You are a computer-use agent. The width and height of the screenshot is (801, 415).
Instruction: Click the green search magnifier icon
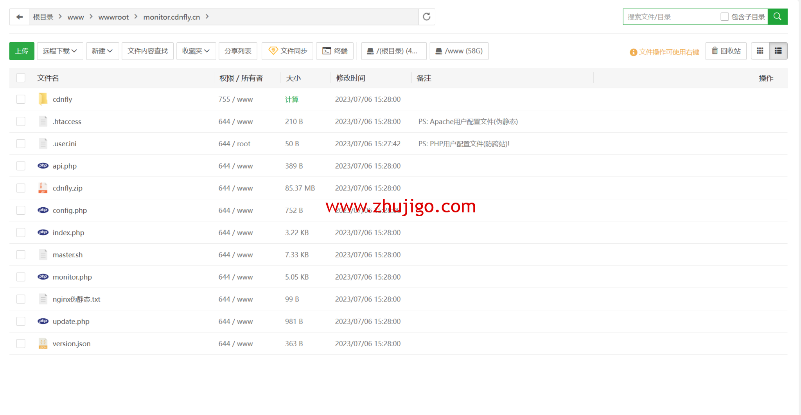(778, 16)
